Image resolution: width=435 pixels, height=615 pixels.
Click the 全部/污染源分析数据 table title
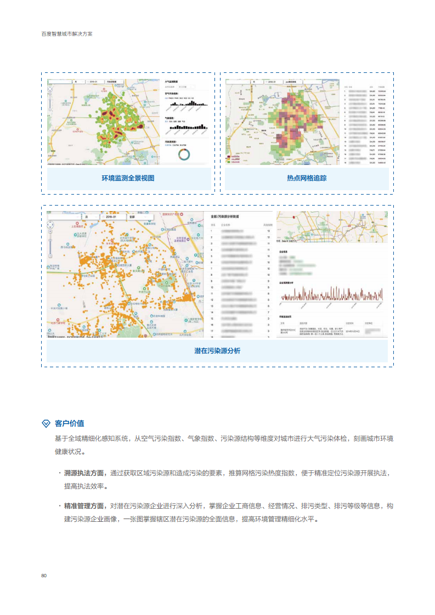click(x=225, y=217)
